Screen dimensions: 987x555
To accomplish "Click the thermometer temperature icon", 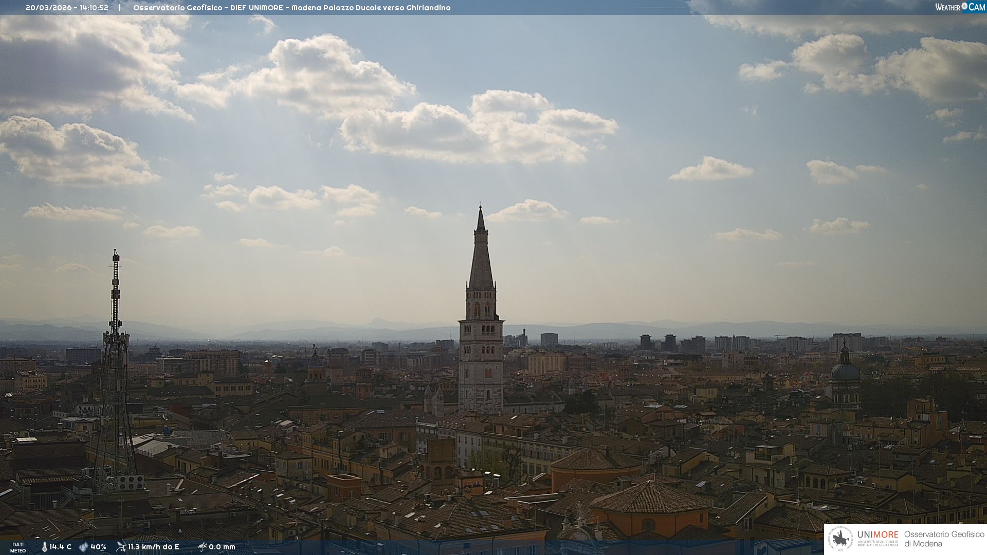I will pyautogui.click(x=44, y=547).
